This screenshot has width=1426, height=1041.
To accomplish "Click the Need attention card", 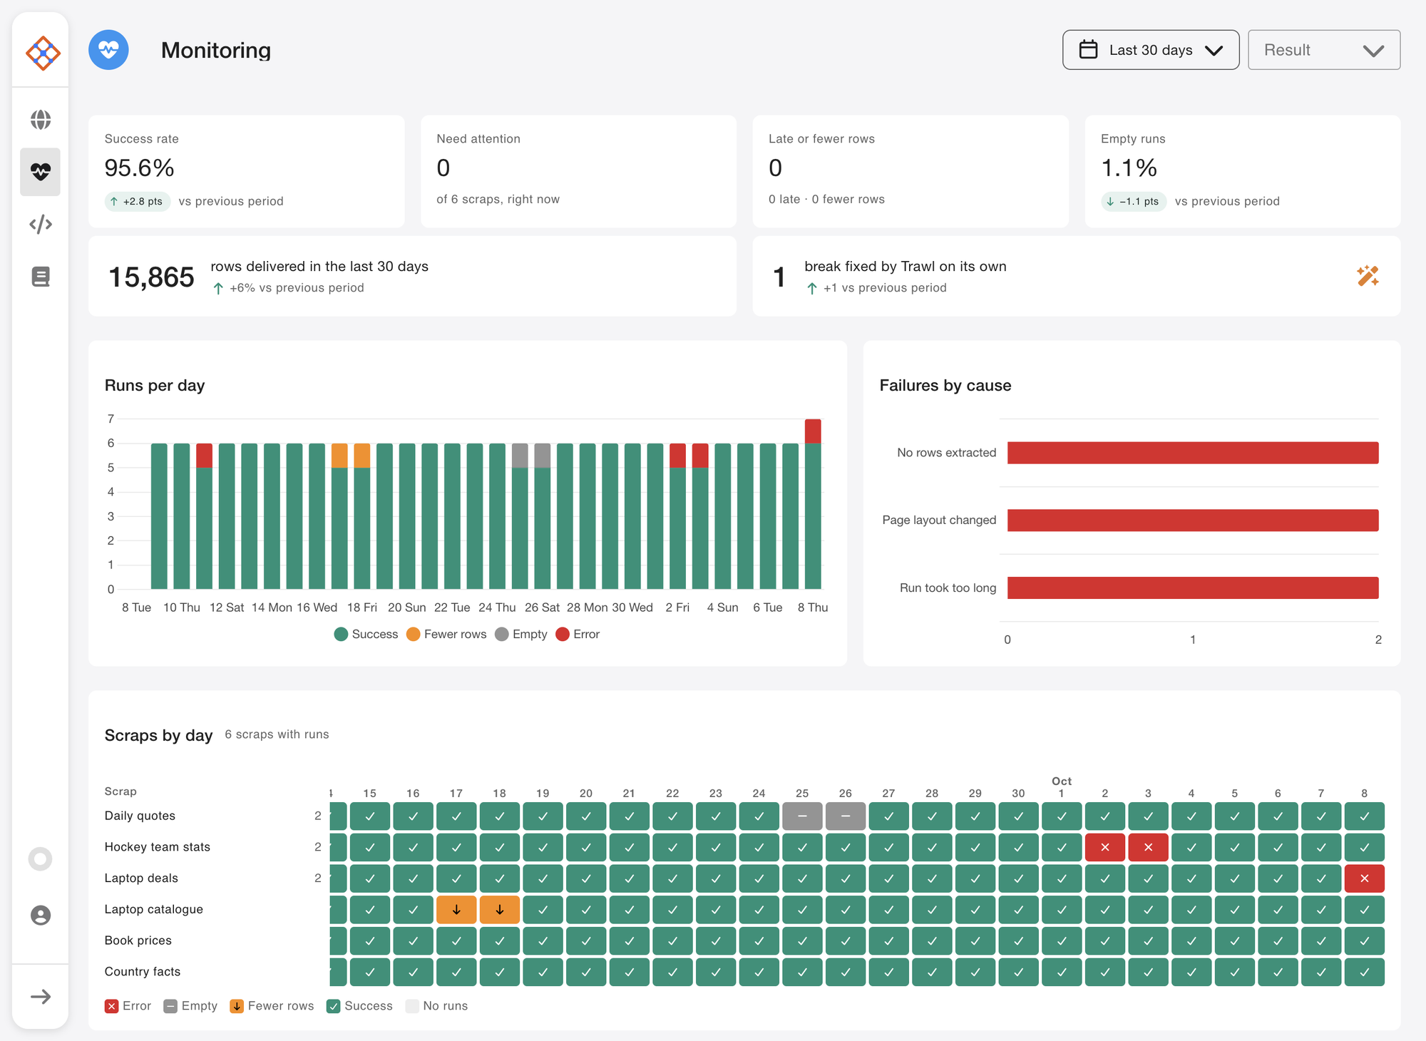I will click(x=578, y=172).
